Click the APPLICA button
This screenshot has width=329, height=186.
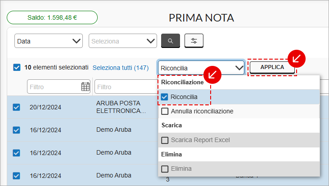click(x=272, y=67)
